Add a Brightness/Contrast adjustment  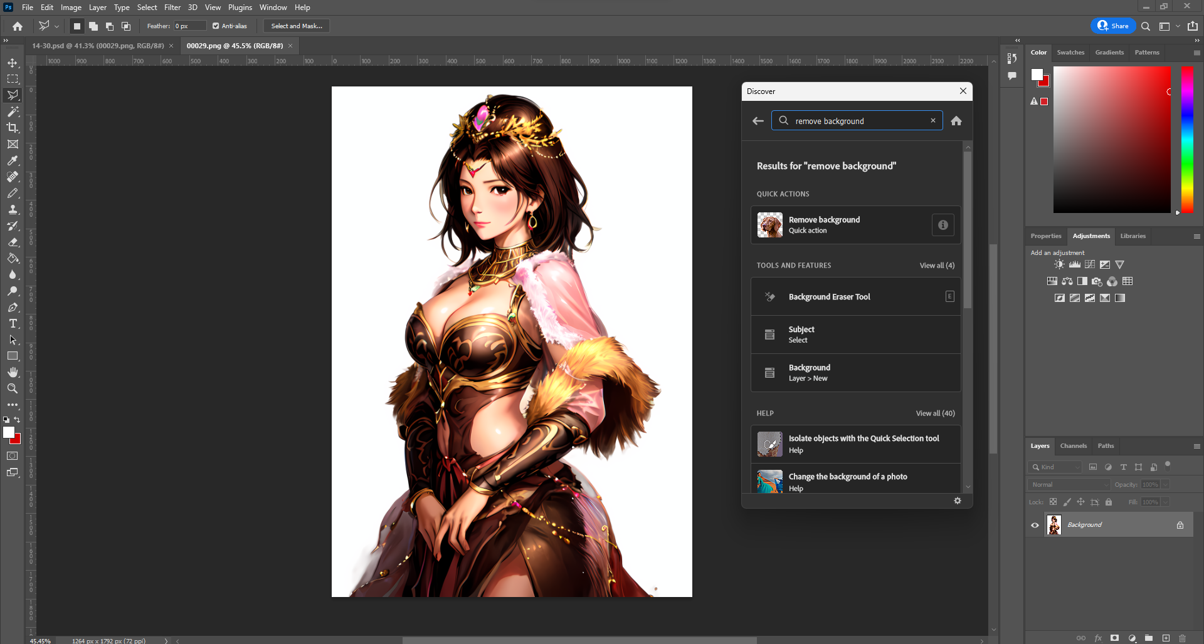click(1059, 264)
